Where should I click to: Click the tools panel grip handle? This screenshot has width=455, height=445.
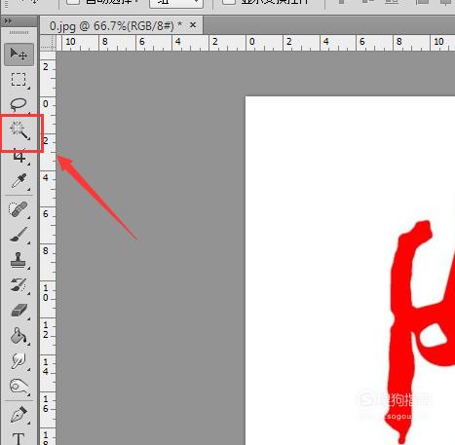point(19,33)
